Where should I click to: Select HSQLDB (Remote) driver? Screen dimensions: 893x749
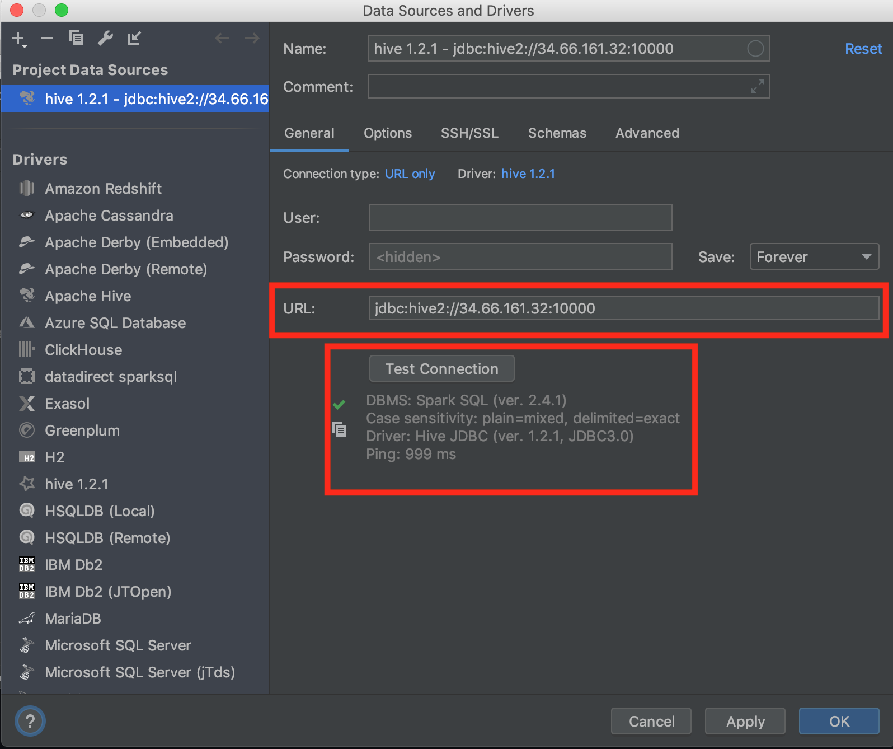[x=134, y=538]
